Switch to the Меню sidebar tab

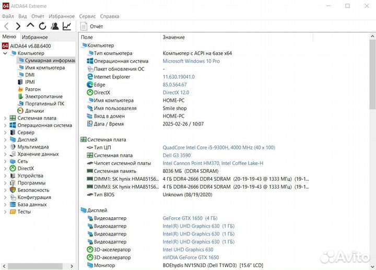pyautogui.click(x=9, y=37)
